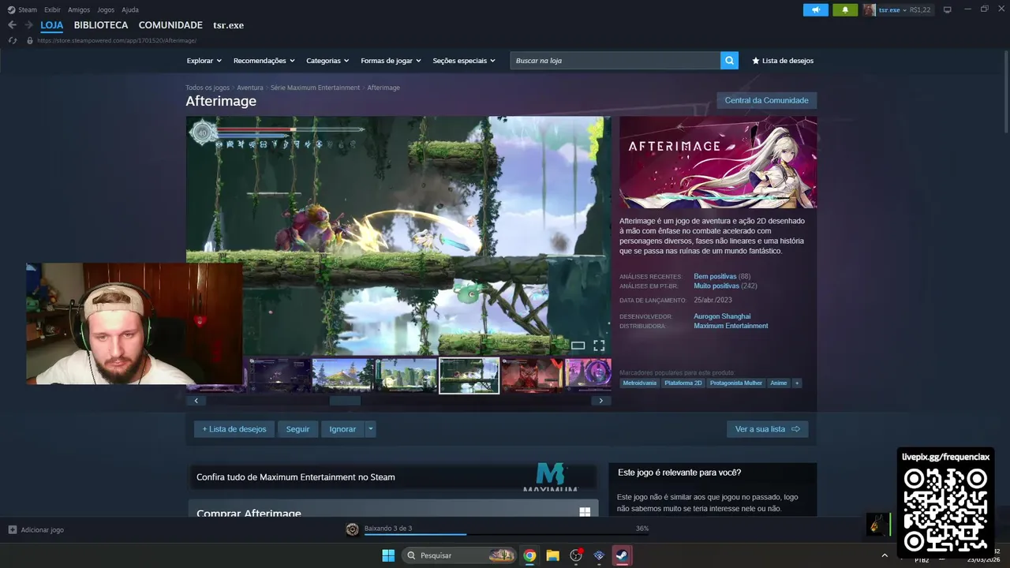This screenshot has width=1010, height=568.
Task: Open the Aventura breadcrumb
Action: click(x=250, y=88)
